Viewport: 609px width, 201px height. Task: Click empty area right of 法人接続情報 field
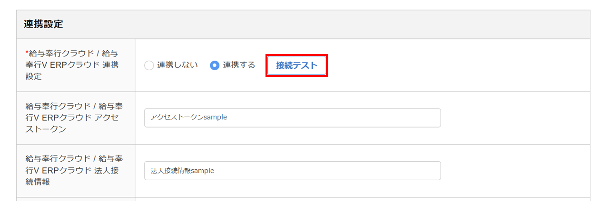[x=514, y=171]
